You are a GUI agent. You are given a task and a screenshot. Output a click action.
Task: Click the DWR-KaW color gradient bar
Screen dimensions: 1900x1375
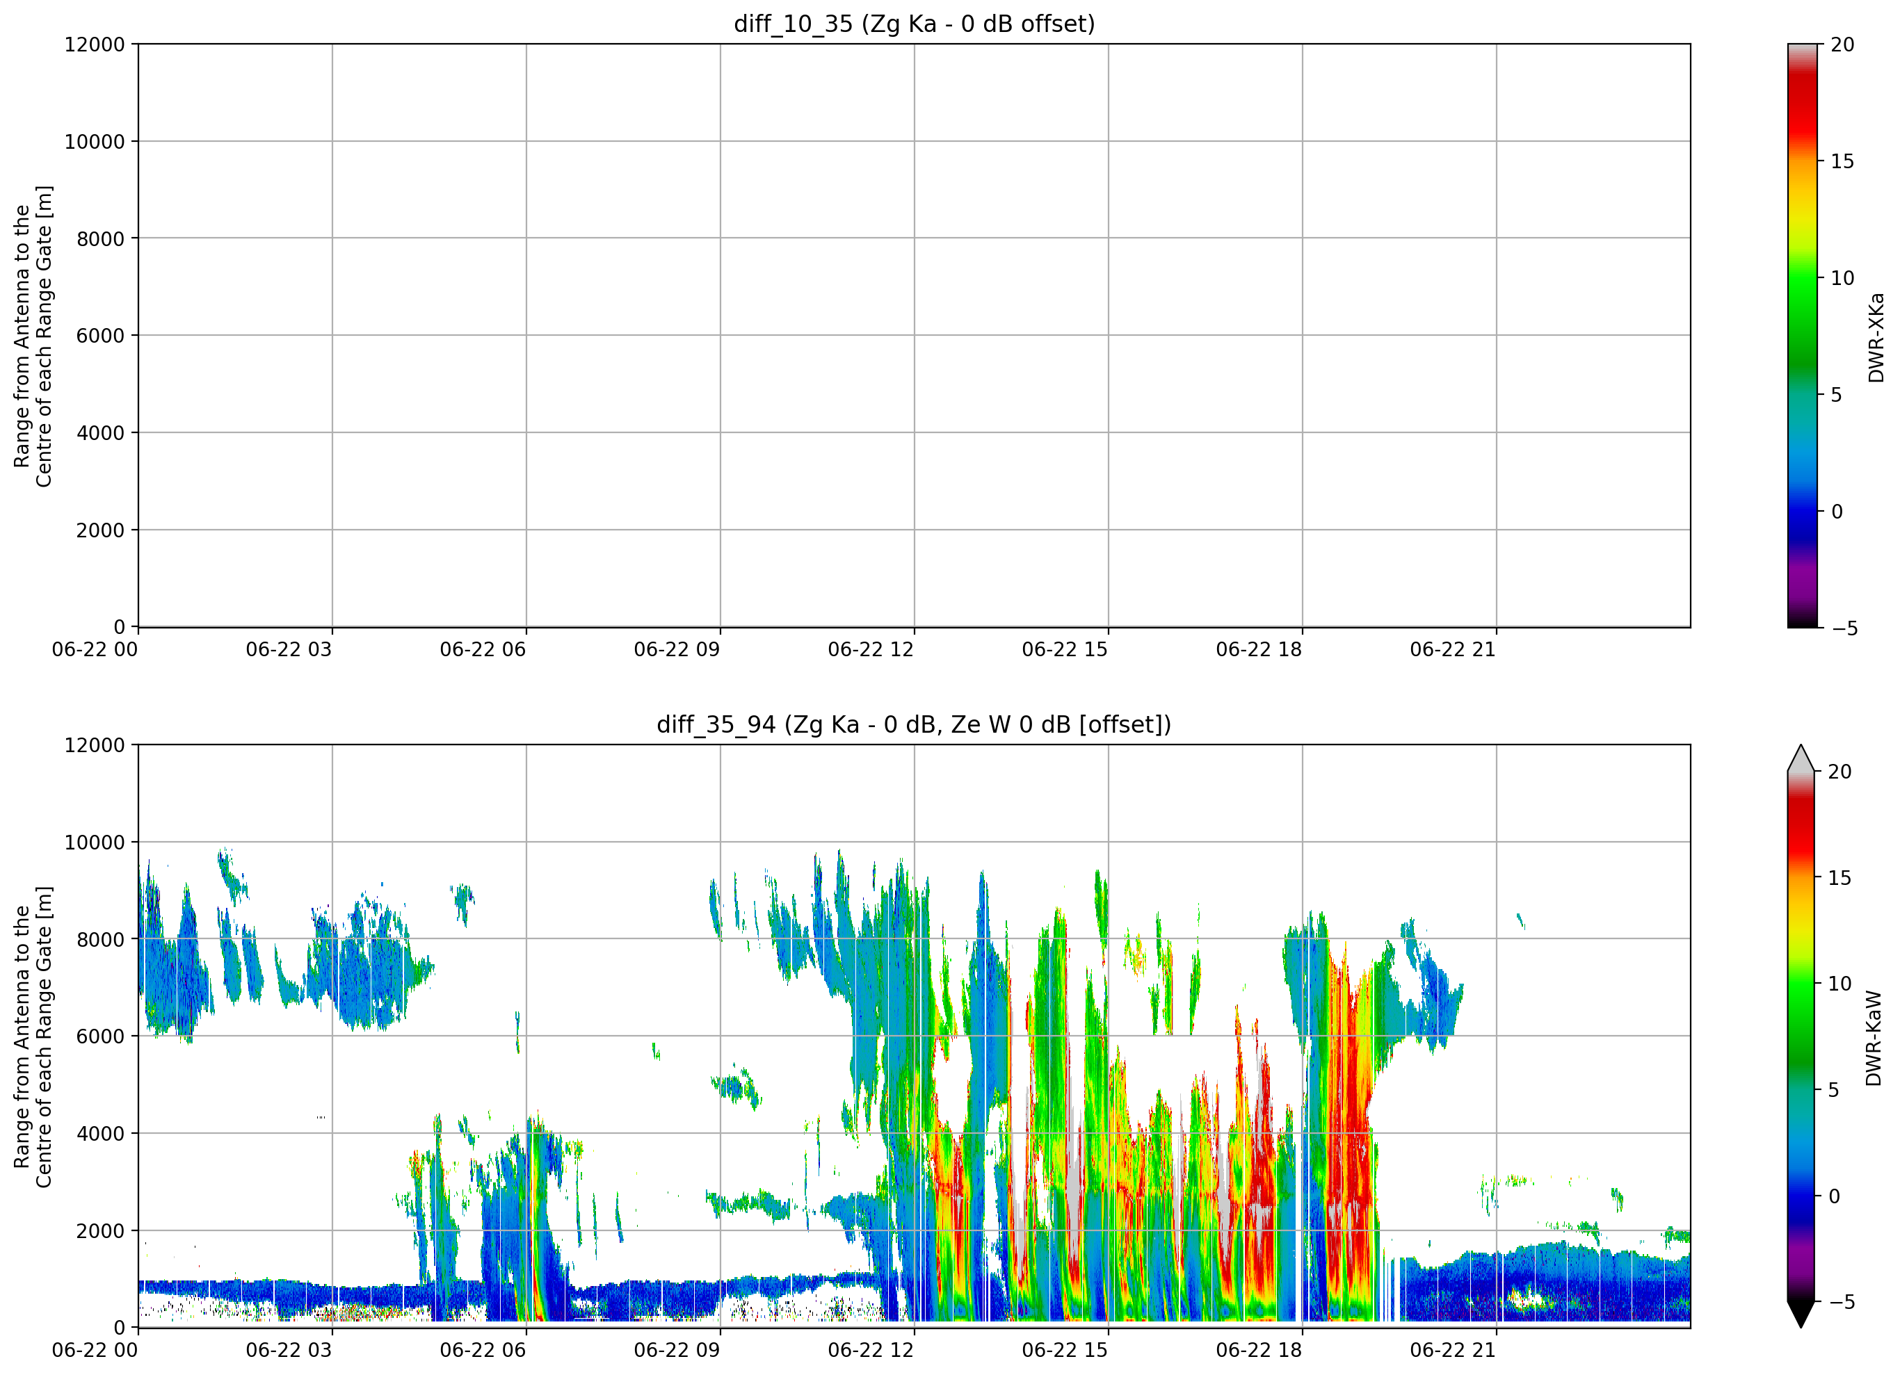(1801, 1036)
